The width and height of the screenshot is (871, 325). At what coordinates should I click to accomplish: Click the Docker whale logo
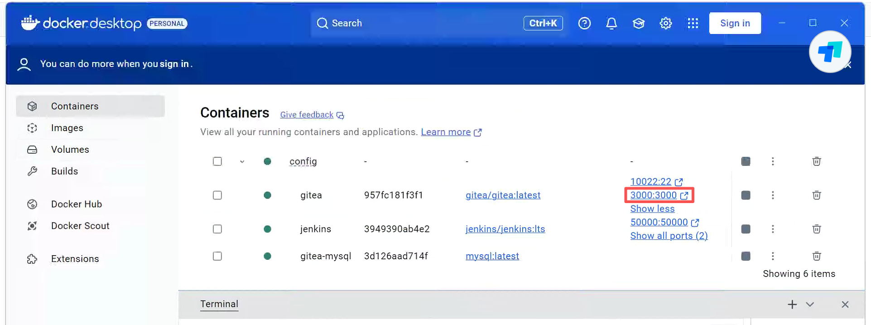[30, 23]
